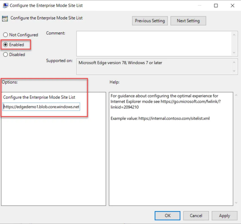
Task: Go to Next Setting
Action: [x=188, y=21]
